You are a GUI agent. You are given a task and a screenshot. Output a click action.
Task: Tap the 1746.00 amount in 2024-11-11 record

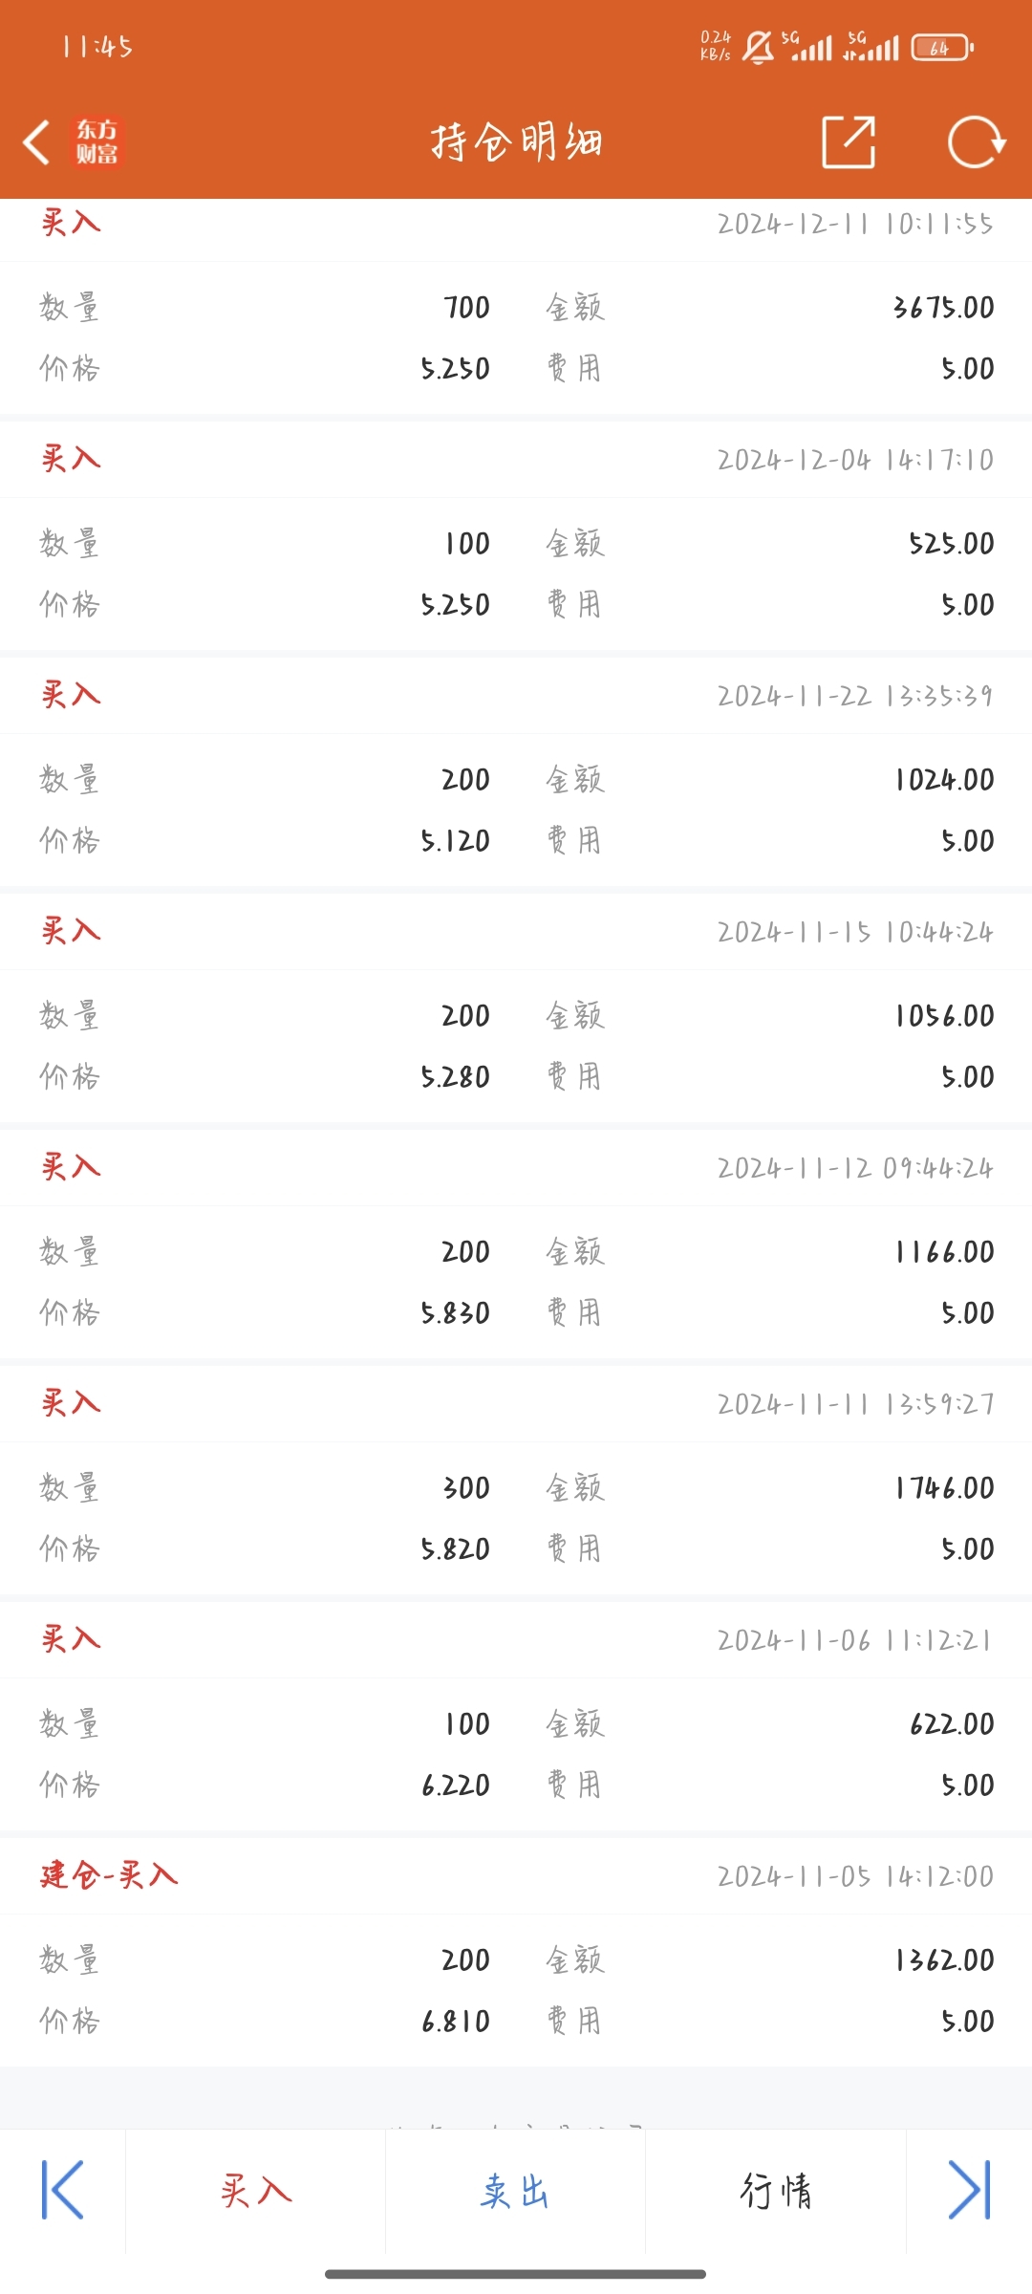point(944,1487)
